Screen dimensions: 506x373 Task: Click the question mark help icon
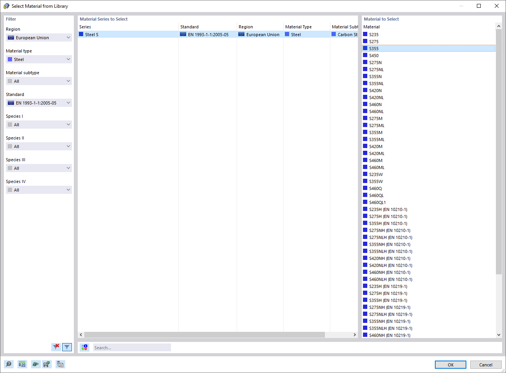pos(8,364)
